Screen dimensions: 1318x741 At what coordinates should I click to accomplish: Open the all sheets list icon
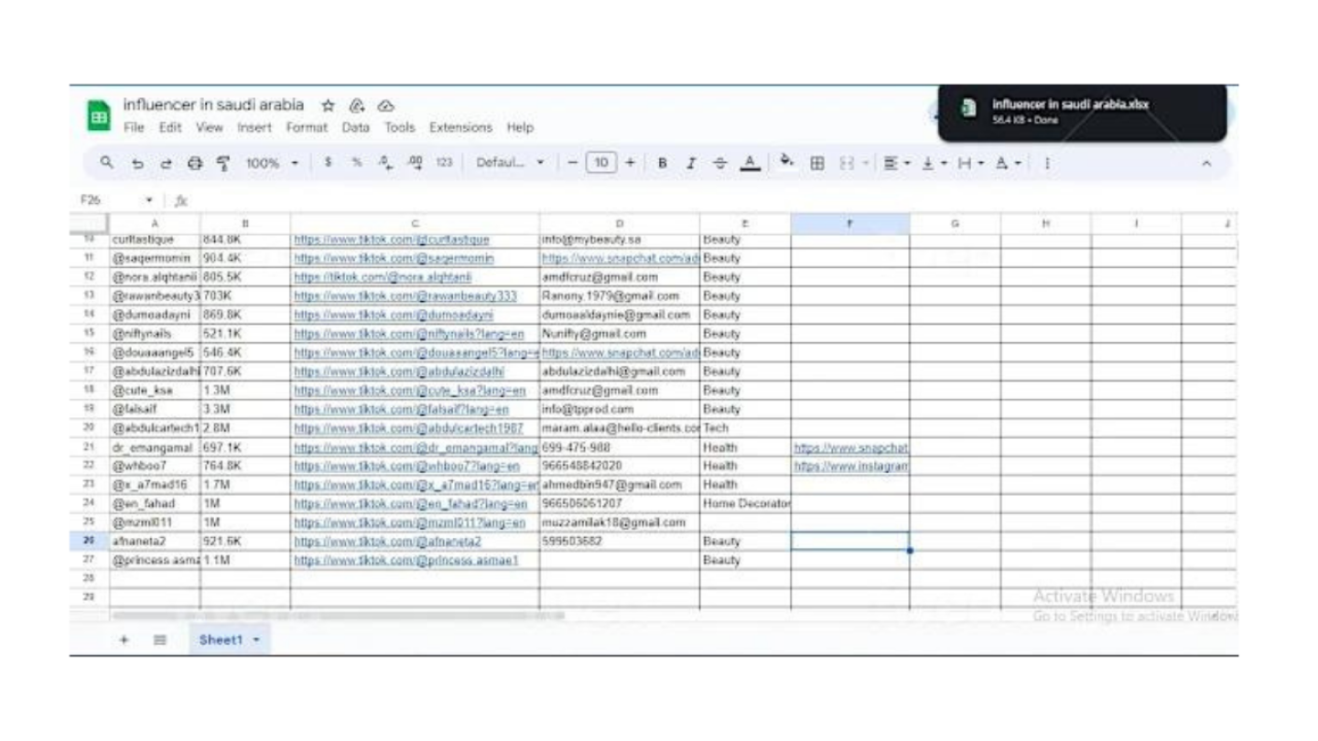160,640
